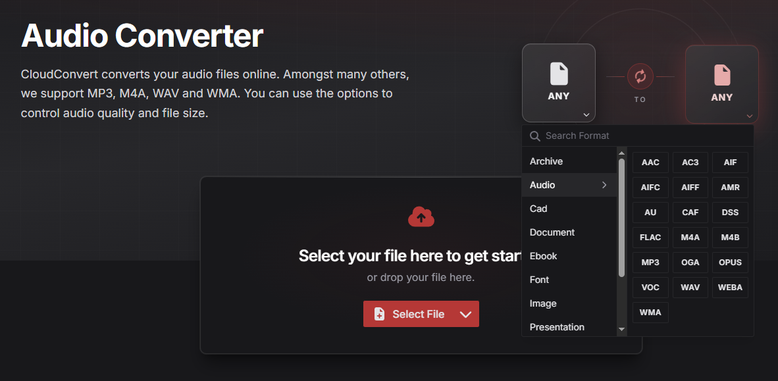This screenshot has height=381, width=778.
Task: Click the category list scroll up arrow
Action: [622, 153]
